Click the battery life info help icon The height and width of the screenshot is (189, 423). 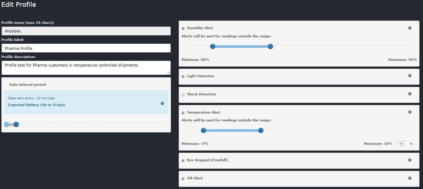tap(162, 103)
